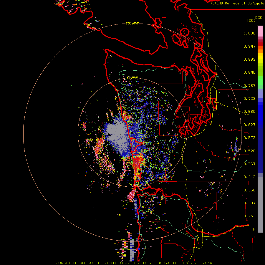
Task: Click the 0.893 scale value
Action: [249, 59]
